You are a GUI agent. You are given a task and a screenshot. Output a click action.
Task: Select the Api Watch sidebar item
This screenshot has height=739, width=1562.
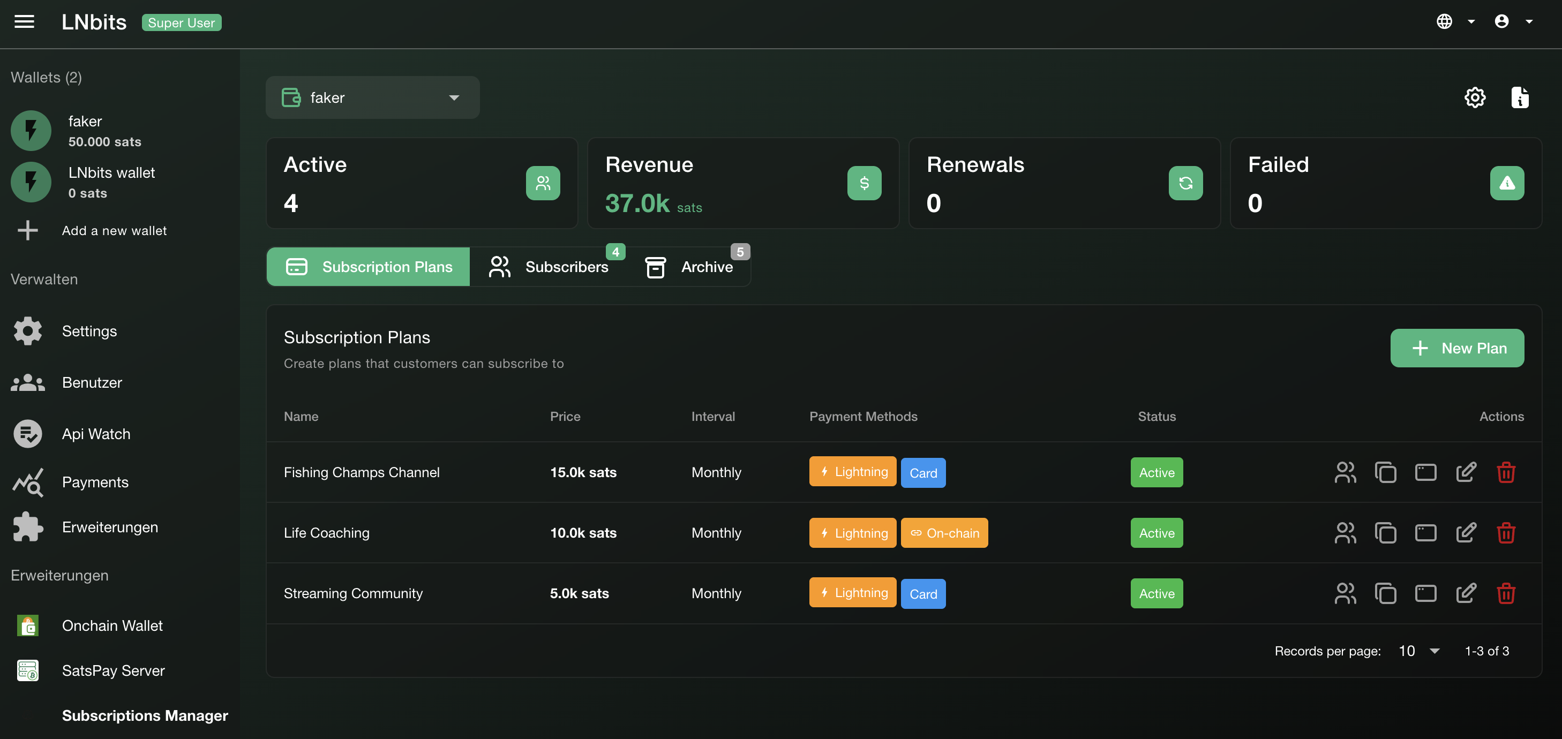[x=96, y=433]
